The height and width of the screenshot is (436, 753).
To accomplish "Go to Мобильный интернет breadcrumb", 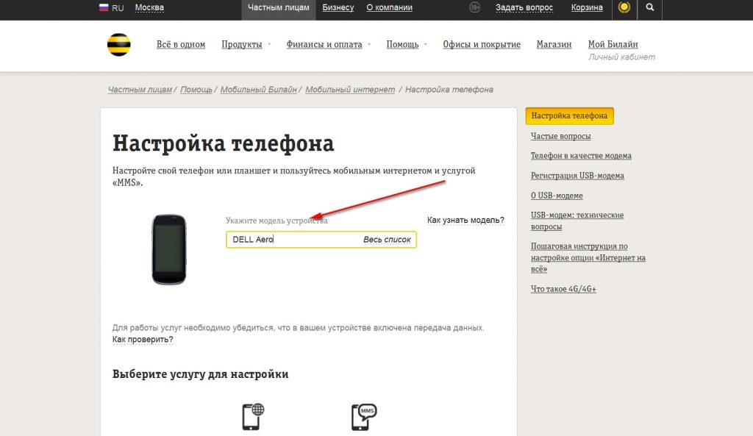I will (350, 89).
